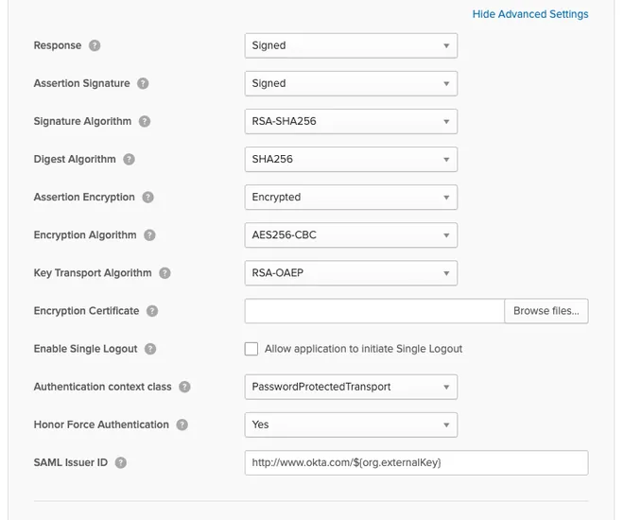Image resolution: width=624 pixels, height=520 pixels.
Task: Open Honor Force Authentication dropdown set to Yes
Action: 351,425
